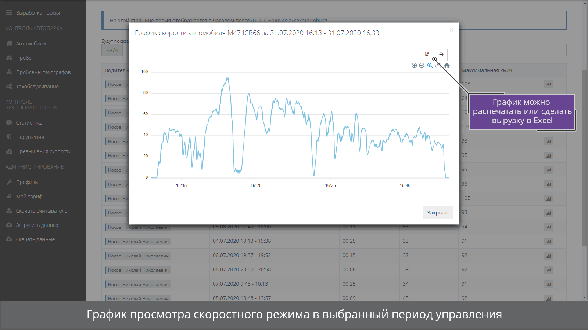The width and height of the screenshot is (588, 330).
Task: Click download icon beside Скачать считыватель
Action: (9, 210)
